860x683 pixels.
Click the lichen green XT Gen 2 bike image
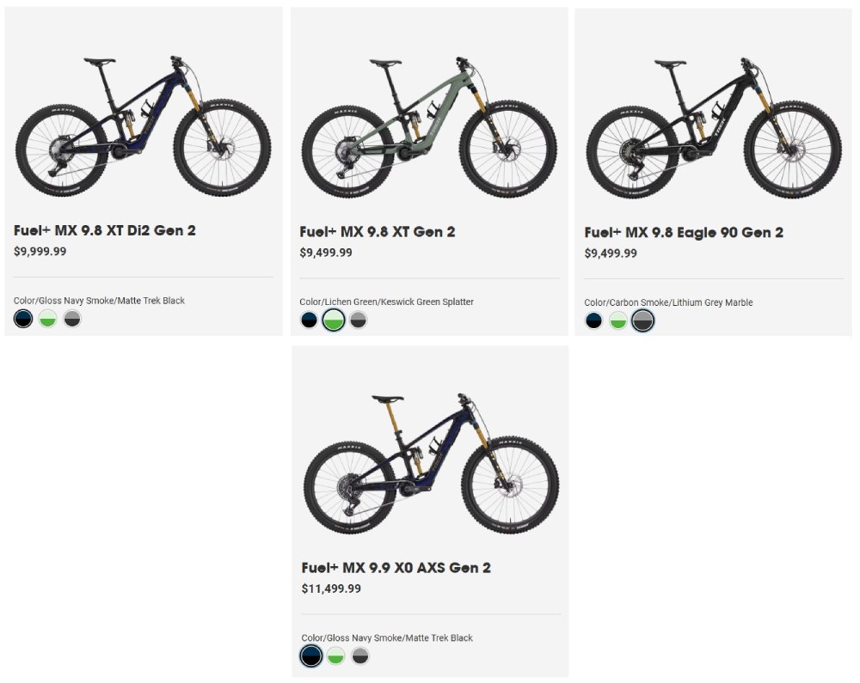click(x=429, y=126)
